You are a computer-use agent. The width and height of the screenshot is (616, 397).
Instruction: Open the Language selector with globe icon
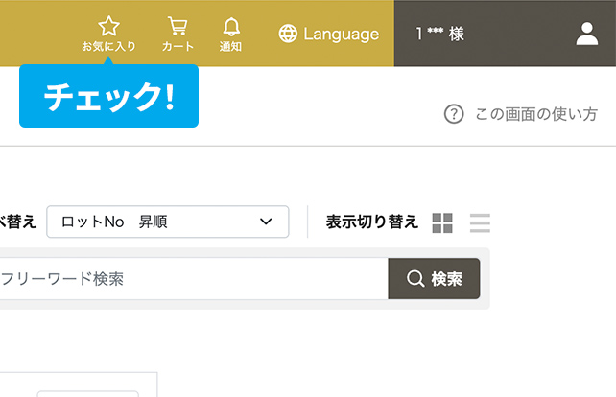[329, 34]
